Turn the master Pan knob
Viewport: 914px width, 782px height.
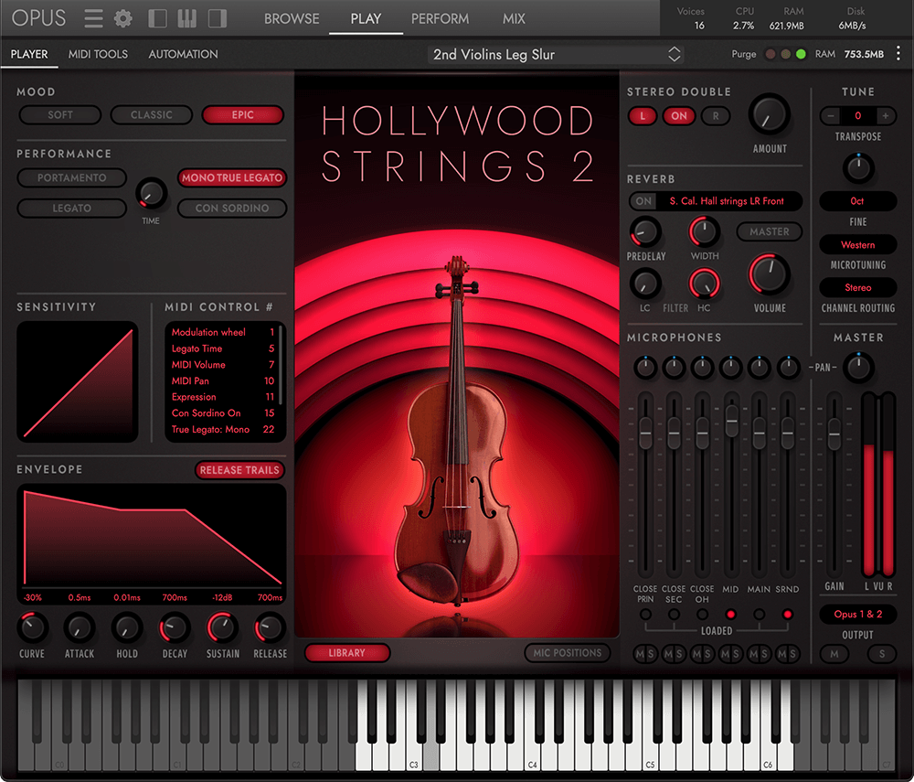tap(857, 368)
